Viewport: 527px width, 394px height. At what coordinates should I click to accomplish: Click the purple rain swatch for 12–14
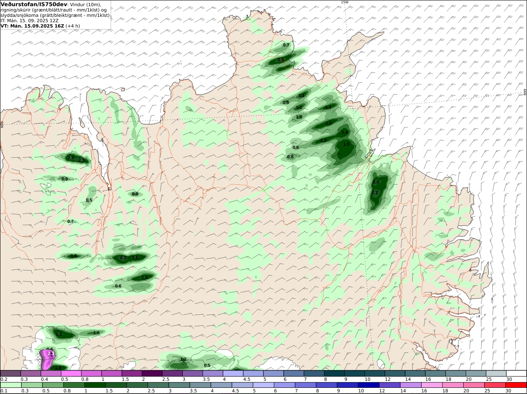[x=389, y=385]
